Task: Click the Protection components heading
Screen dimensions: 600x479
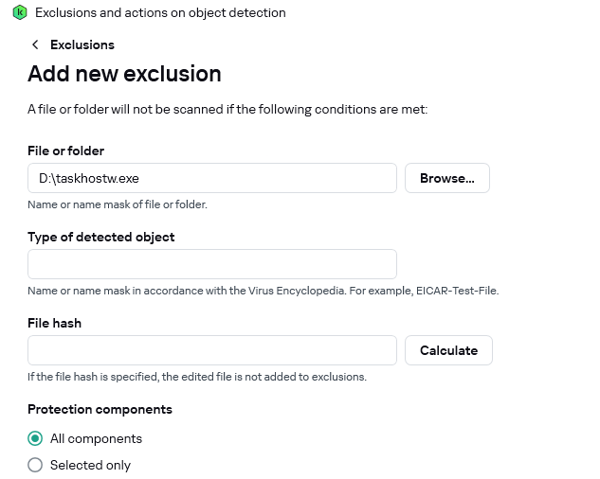Action: pyautogui.click(x=100, y=409)
